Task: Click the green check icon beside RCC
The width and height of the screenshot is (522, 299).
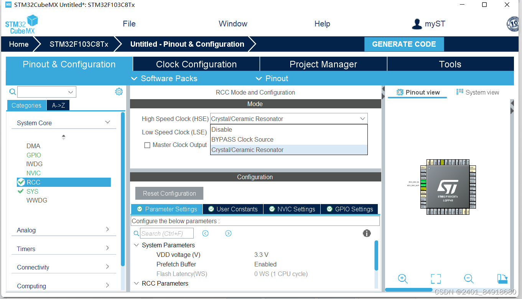Action: [x=21, y=182]
